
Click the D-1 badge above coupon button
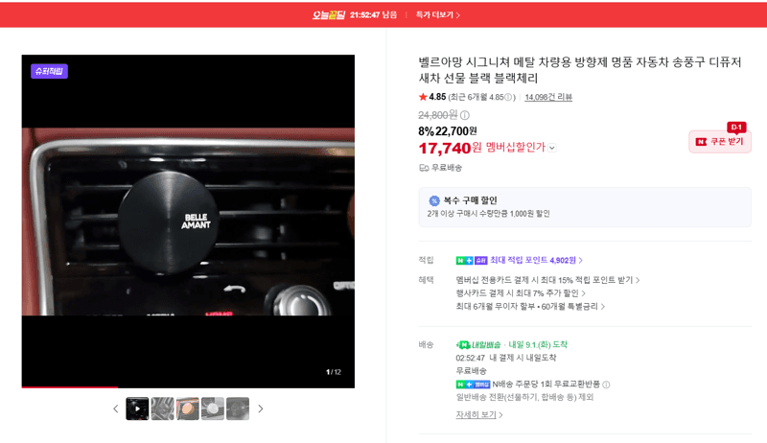(736, 128)
